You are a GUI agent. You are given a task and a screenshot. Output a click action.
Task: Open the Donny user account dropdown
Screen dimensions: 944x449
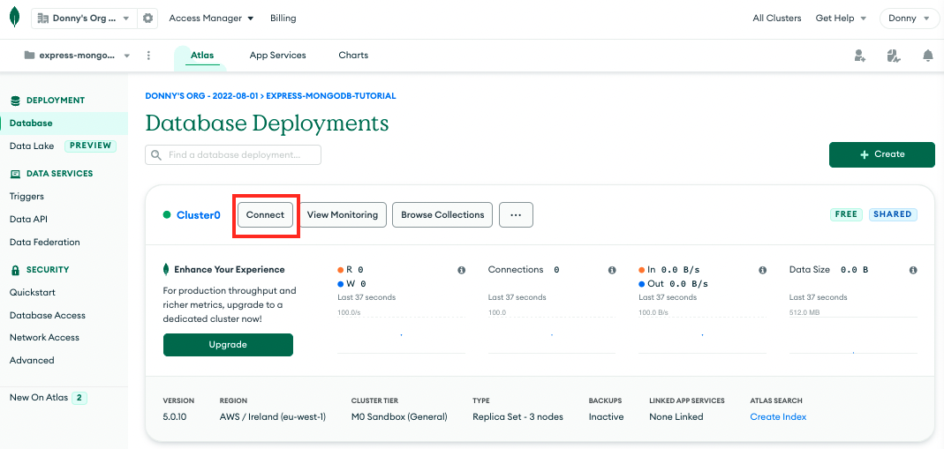pos(909,18)
